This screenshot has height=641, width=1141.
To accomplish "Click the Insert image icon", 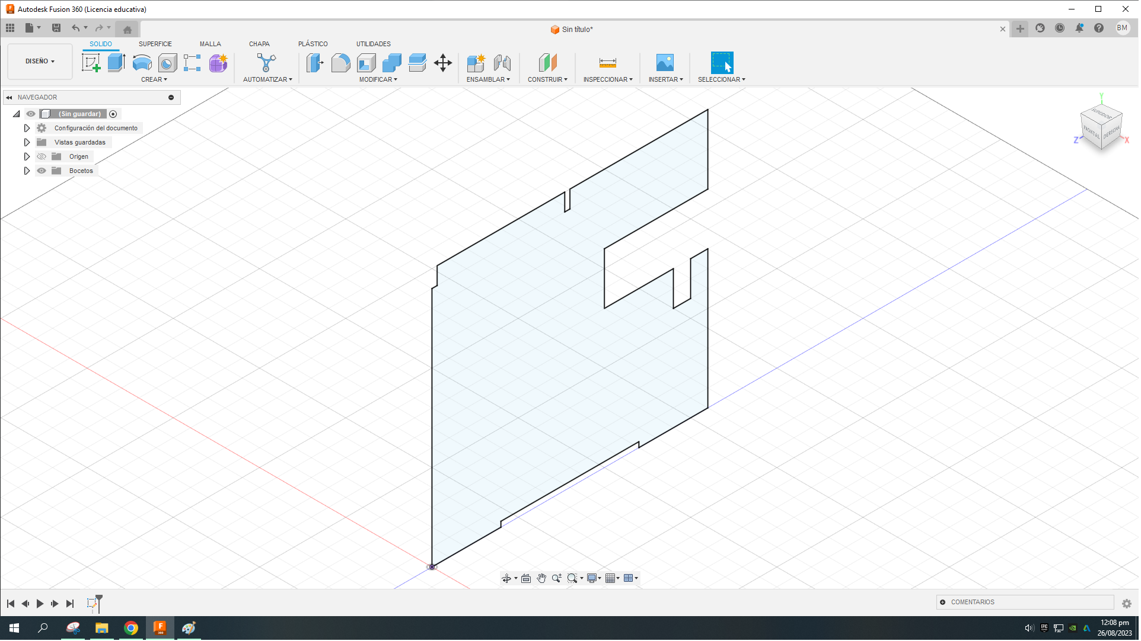I will click(665, 62).
